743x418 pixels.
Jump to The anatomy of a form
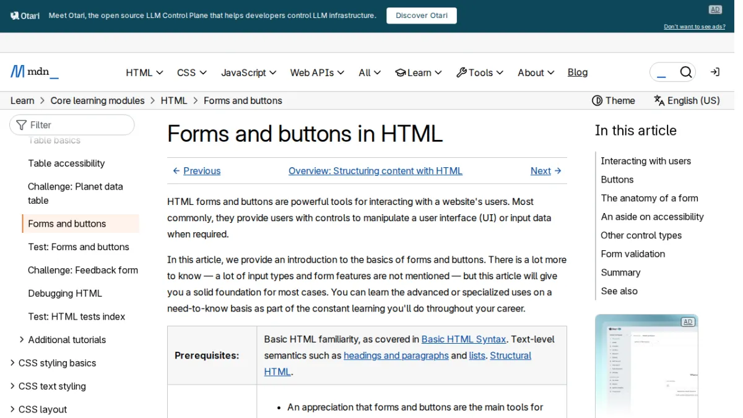650,198
